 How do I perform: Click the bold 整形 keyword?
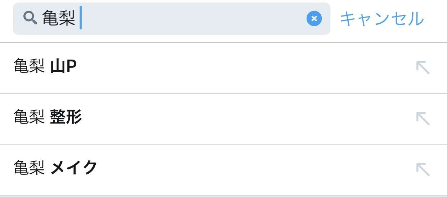[x=66, y=117]
